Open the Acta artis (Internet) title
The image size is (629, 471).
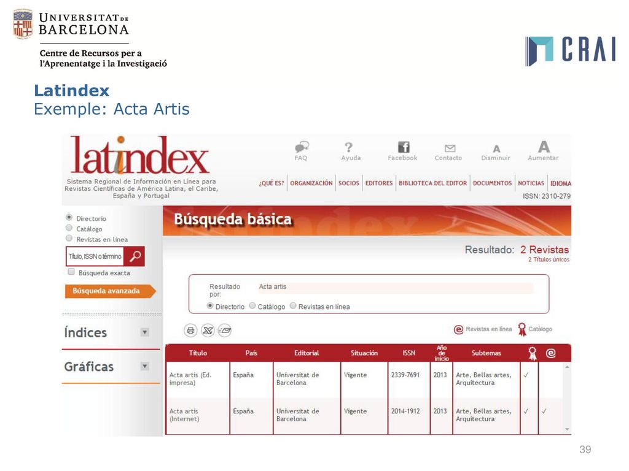click(184, 415)
